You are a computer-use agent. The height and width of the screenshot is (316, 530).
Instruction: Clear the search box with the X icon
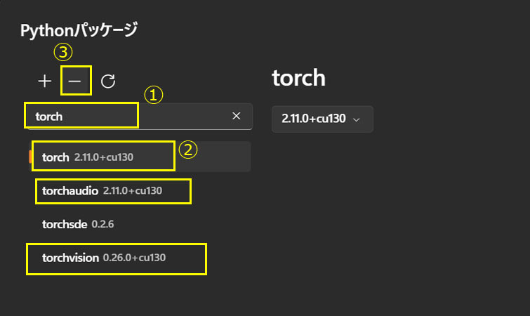pos(237,116)
